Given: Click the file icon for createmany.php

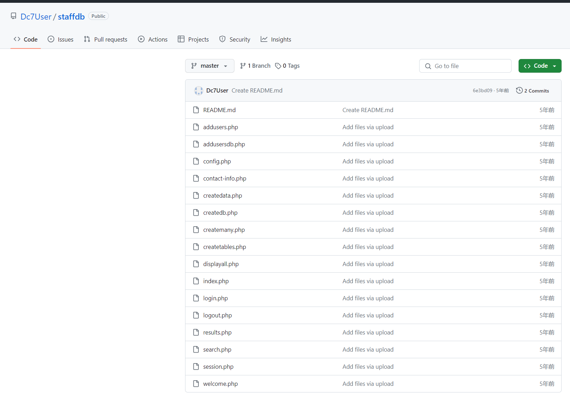Looking at the screenshot, I should coord(196,230).
